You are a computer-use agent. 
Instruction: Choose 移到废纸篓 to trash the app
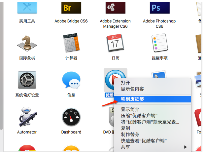coord(152,99)
